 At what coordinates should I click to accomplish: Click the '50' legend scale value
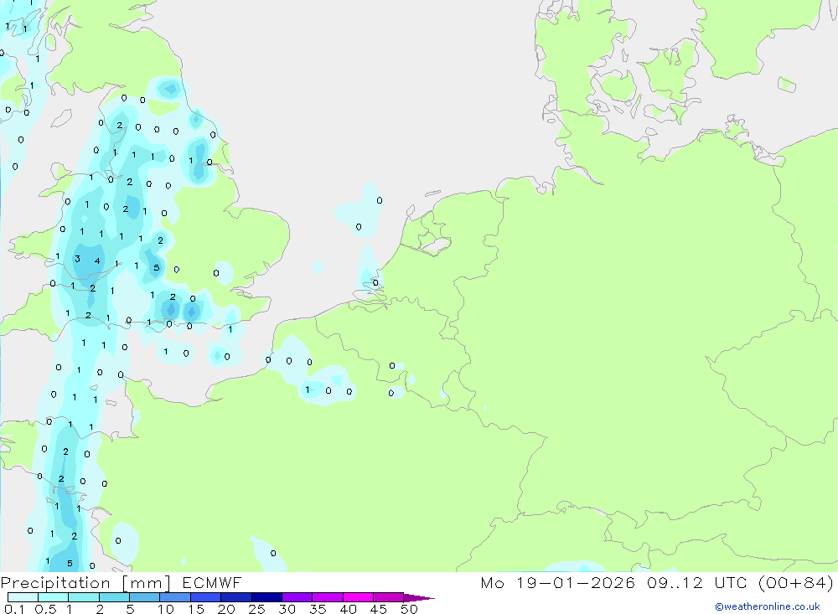click(409, 609)
